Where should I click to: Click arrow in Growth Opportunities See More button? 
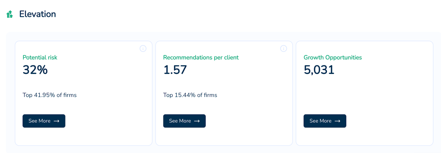(337, 121)
